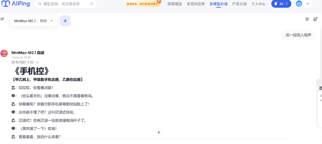
Task: Open the chat settings sliders icon
Action: 307,19
